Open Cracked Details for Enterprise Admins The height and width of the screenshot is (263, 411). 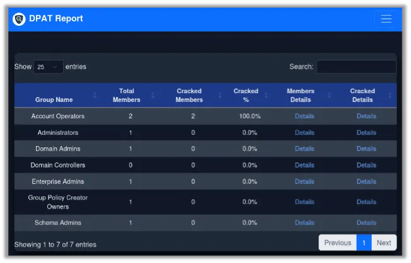point(366,181)
